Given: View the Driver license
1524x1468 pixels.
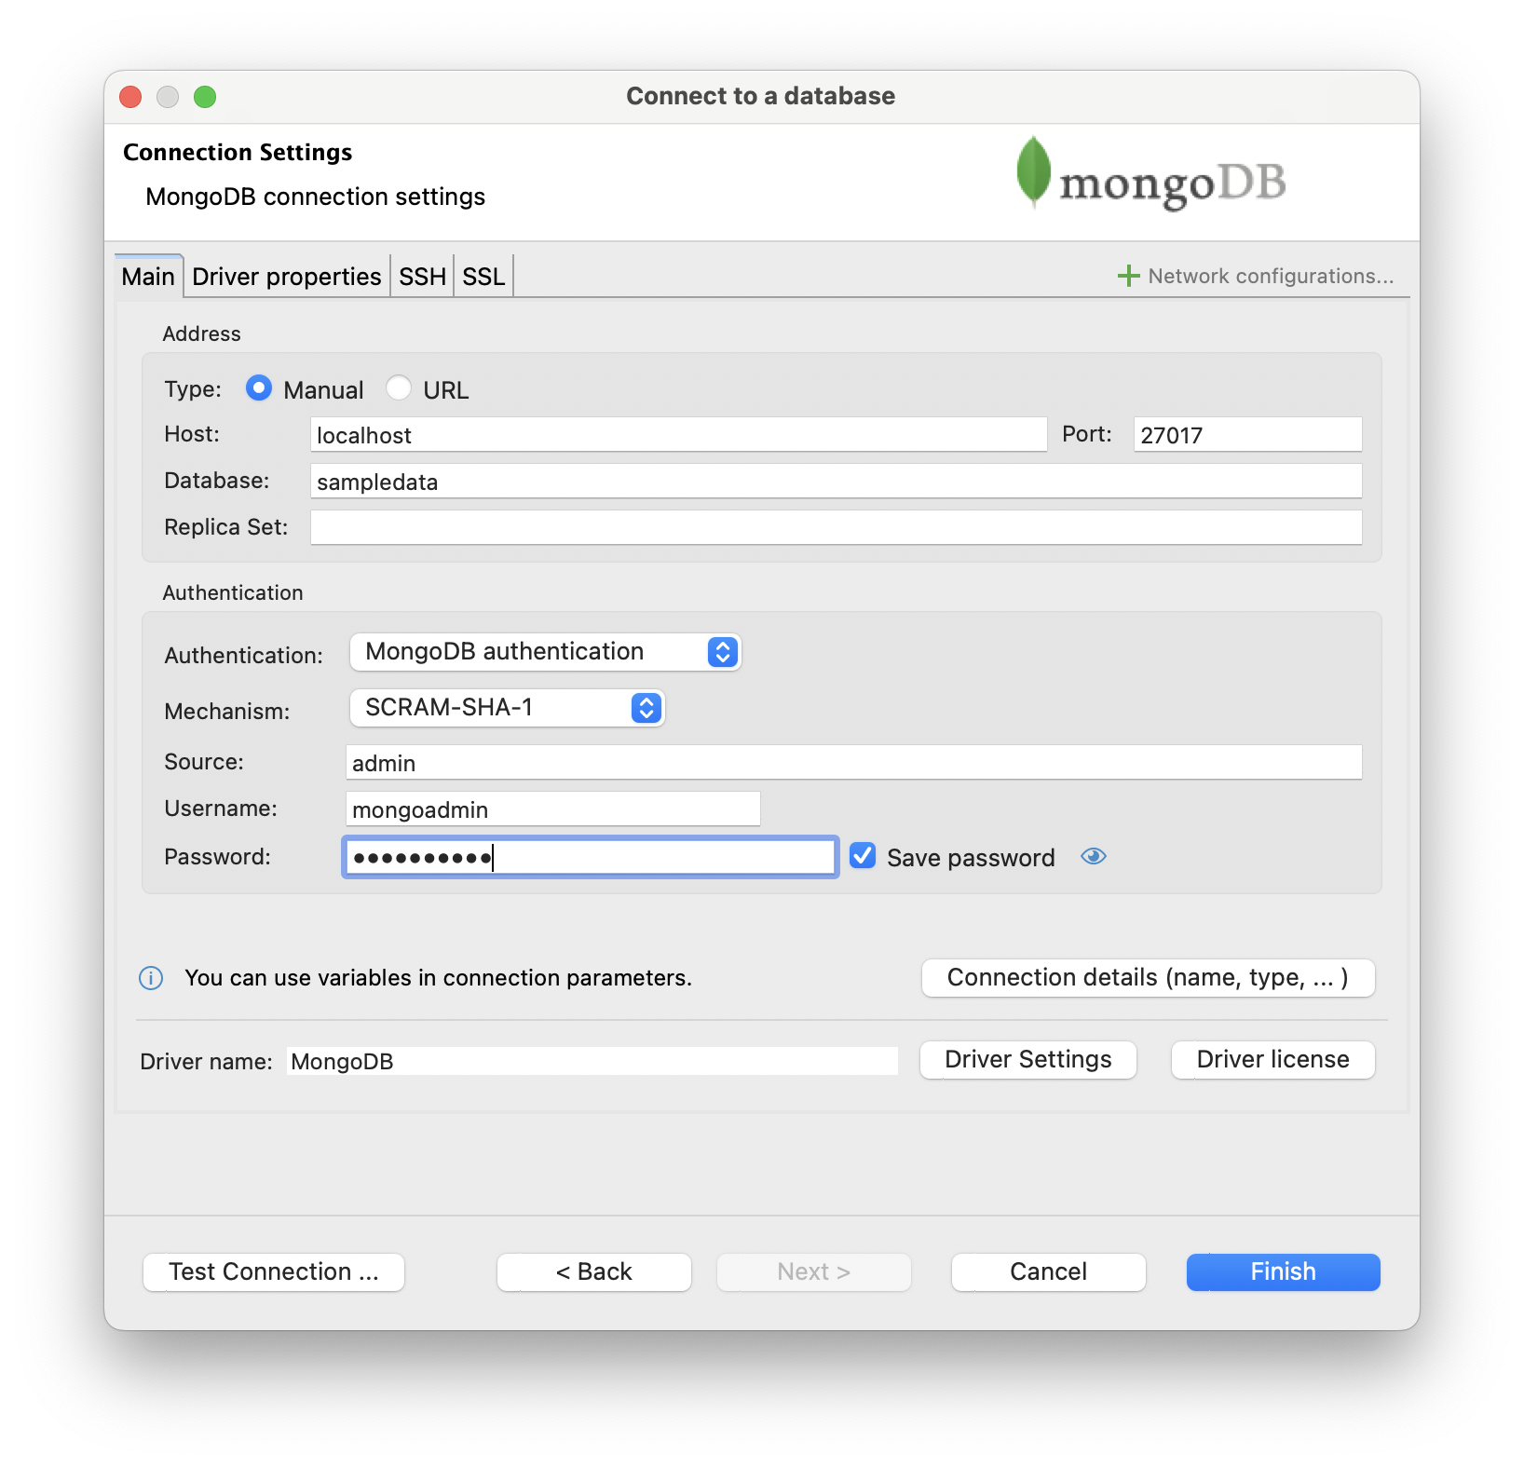Looking at the screenshot, I should 1272,1059.
